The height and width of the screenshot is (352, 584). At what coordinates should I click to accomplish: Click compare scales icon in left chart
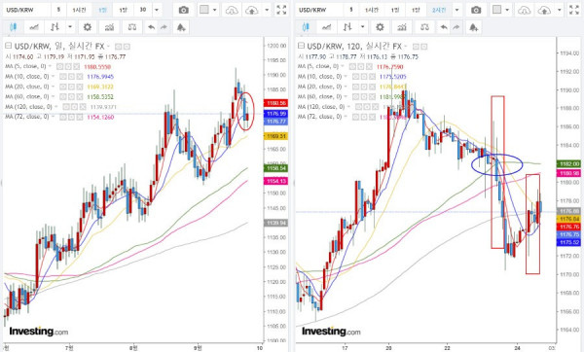click(132, 27)
